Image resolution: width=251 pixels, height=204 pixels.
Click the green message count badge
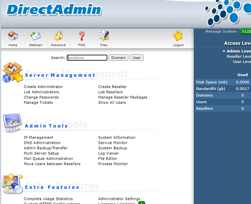(245, 31)
